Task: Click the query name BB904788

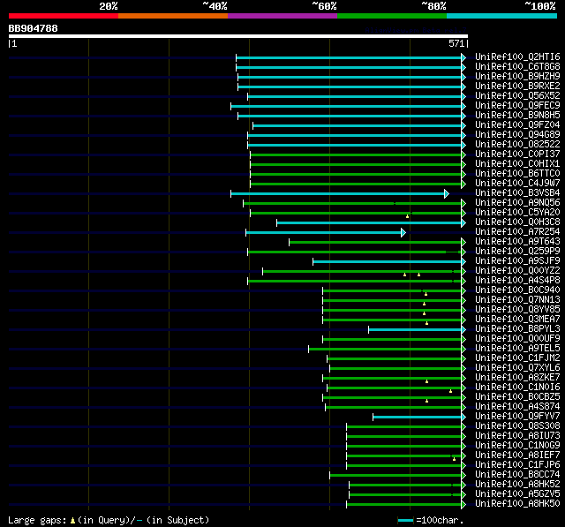Action: click(34, 28)
